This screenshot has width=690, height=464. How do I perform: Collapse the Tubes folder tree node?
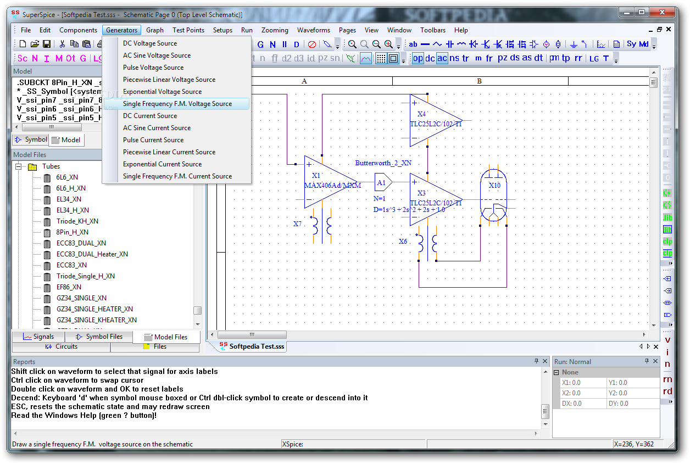click(x=18, y=166)
